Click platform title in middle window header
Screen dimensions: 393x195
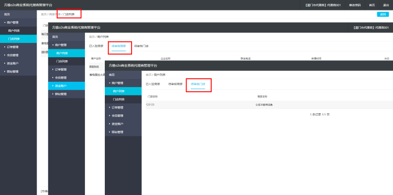click(x=76, y=27)
